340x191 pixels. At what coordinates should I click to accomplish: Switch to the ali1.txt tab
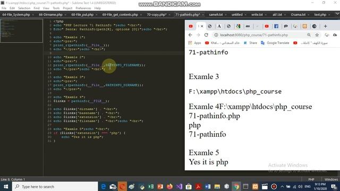tap(277, 15)
